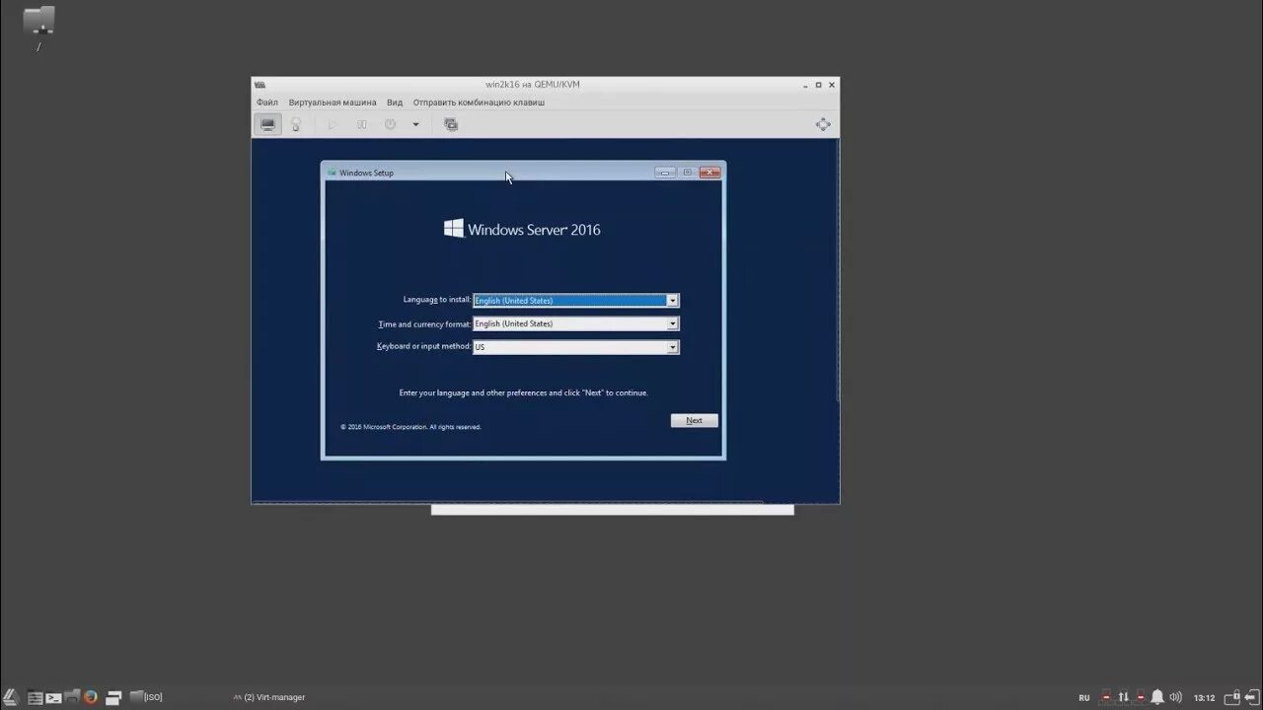
Task: Launch the terminal from taskbar
Action: pos(53,697)
